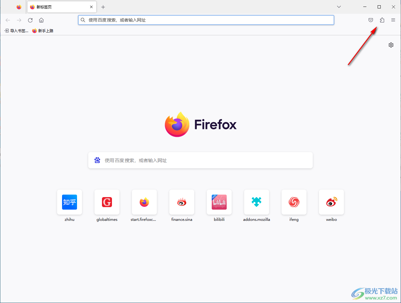Focus the address bar search field
The width and height of the screenshot is (401, 303).
[x=206, y=20]
